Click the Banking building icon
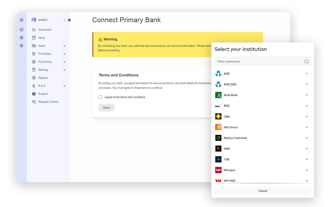The height and width of the screenshot is (207, 331). pos(34,70)
